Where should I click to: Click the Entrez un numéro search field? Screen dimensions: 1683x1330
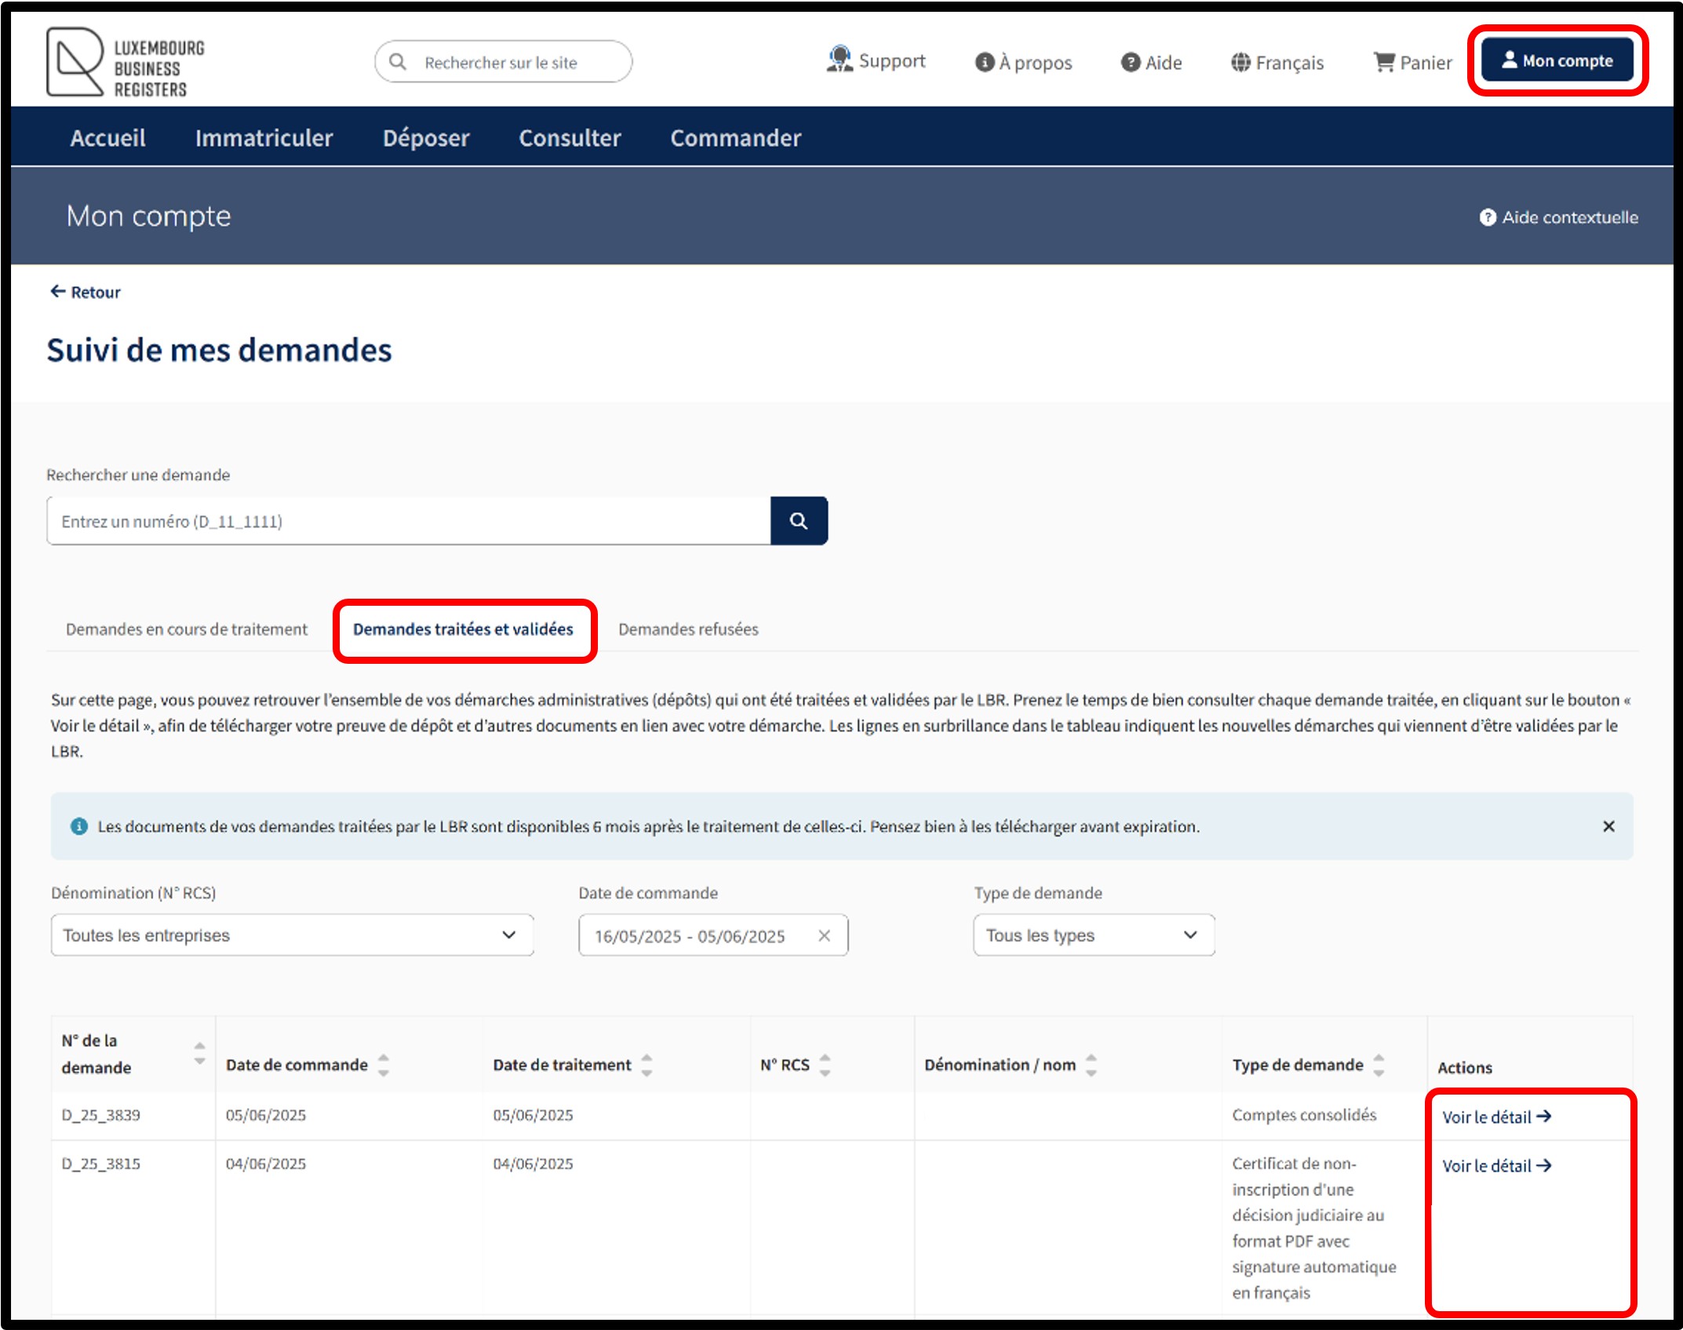click(x=408, y=521)
